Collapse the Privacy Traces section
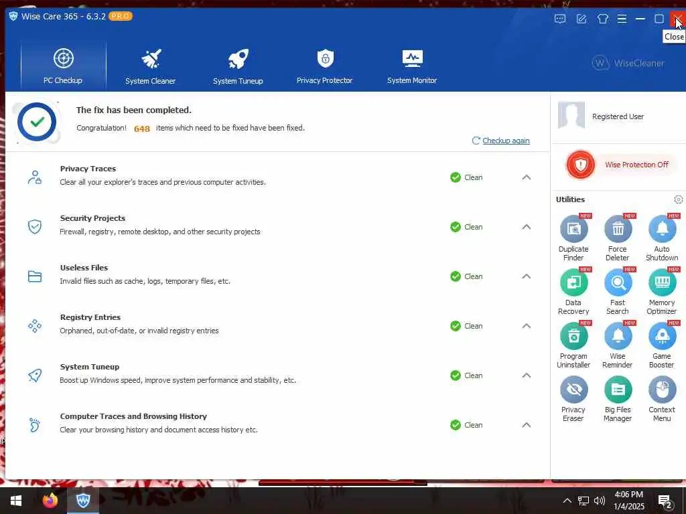Screen dimensions: 686x514 [527, 177]
